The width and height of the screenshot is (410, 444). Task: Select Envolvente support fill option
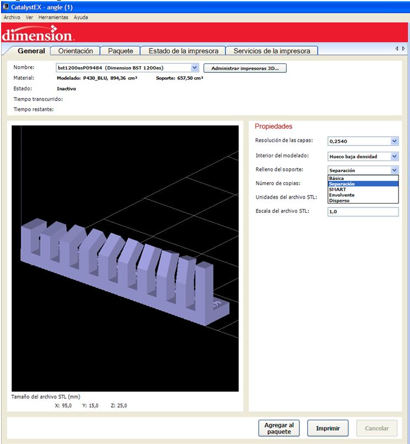(363, 195)
